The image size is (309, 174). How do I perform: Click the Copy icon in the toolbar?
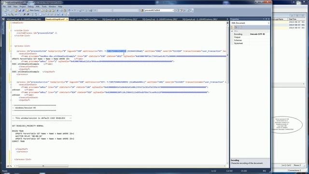click(61, 10)
